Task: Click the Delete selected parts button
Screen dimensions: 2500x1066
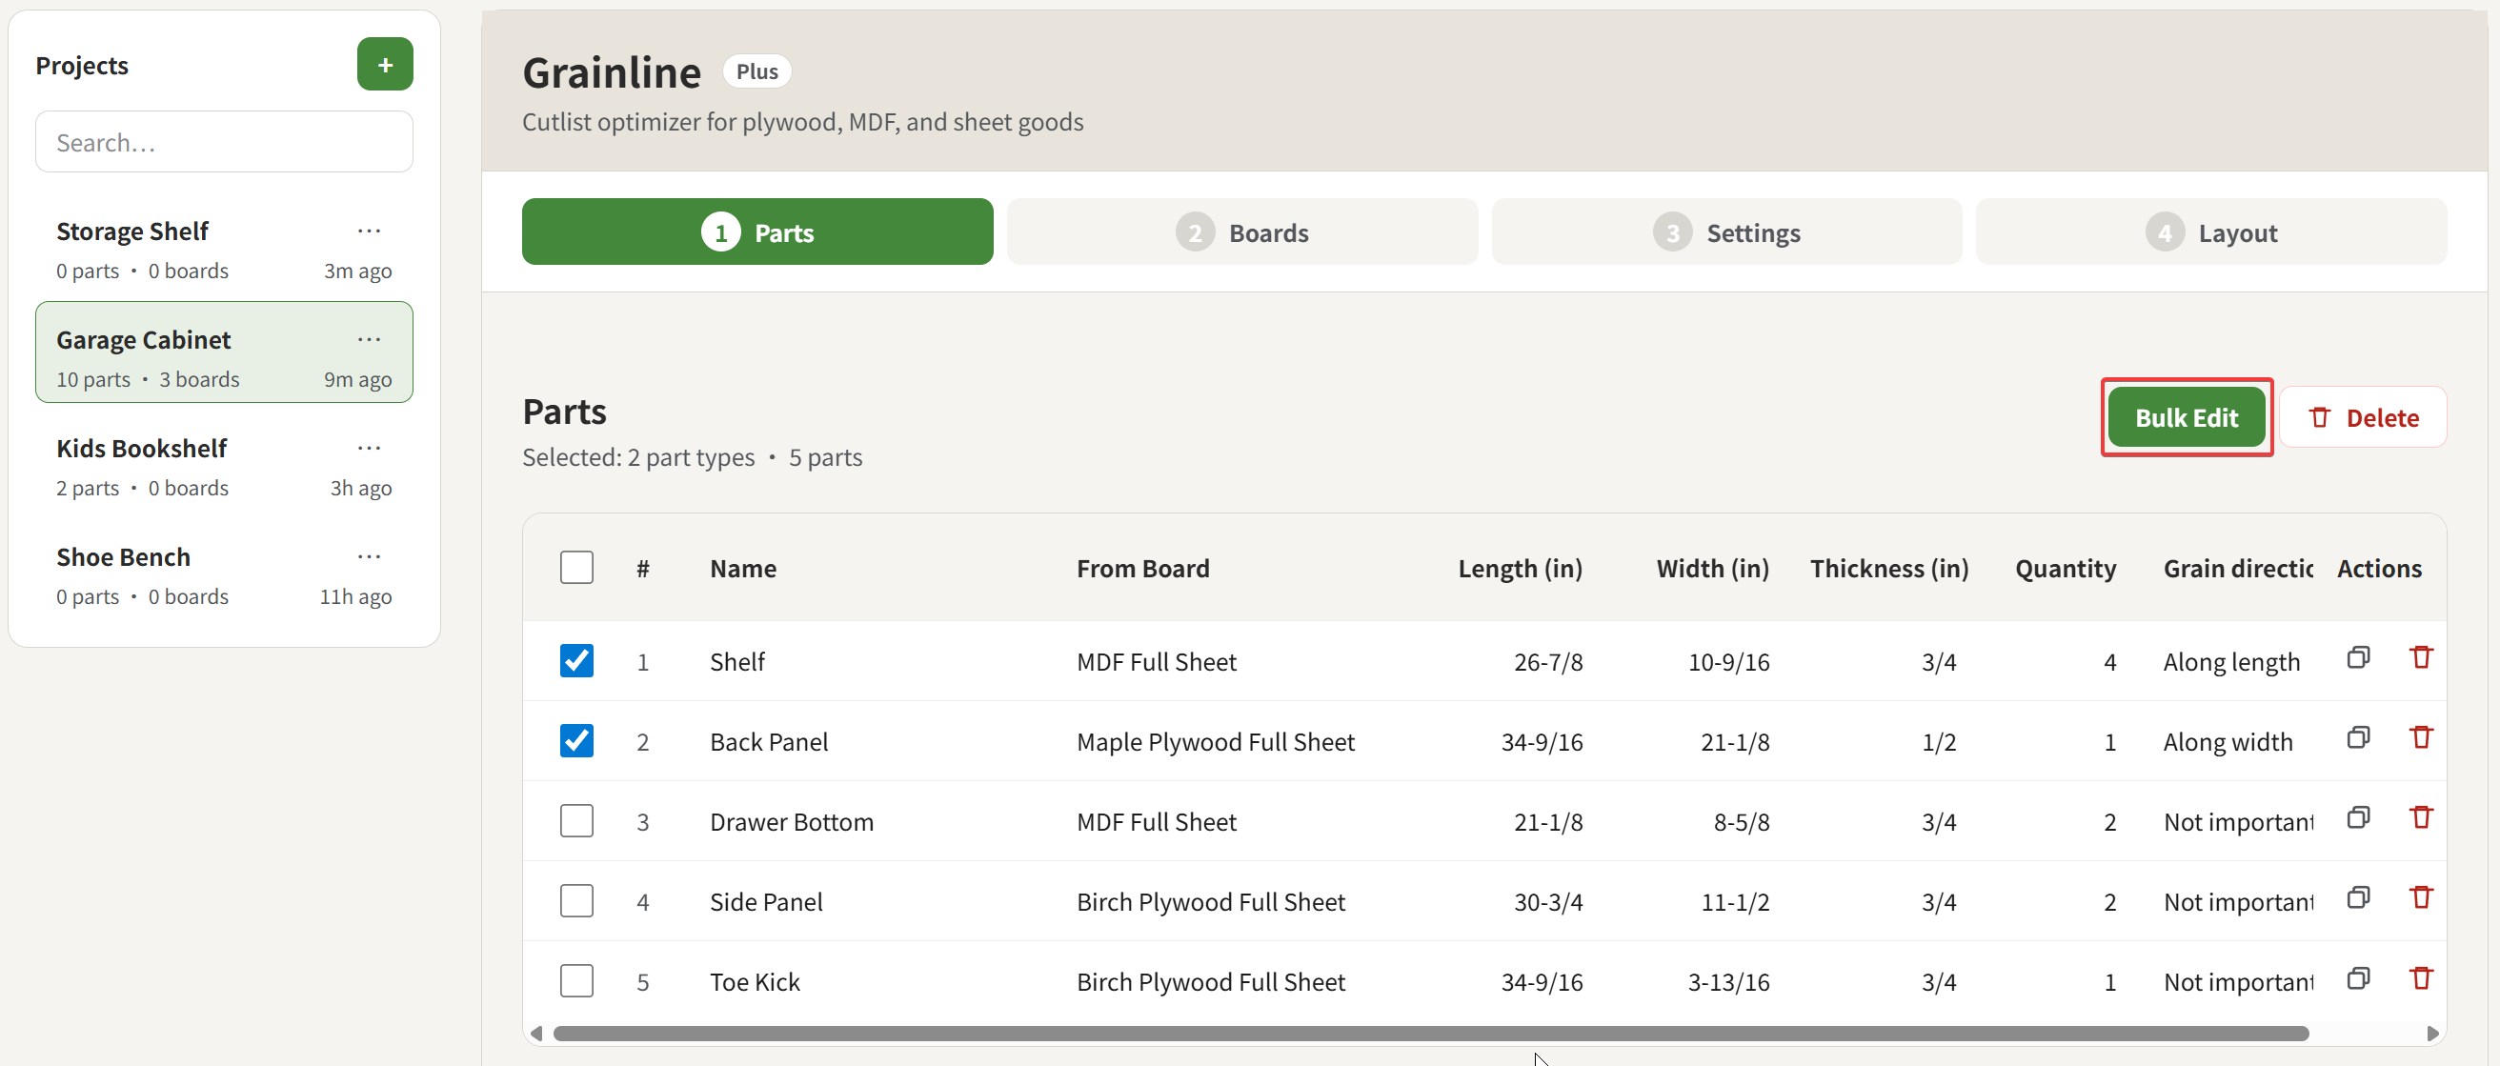Action: tap(2362, 417)
